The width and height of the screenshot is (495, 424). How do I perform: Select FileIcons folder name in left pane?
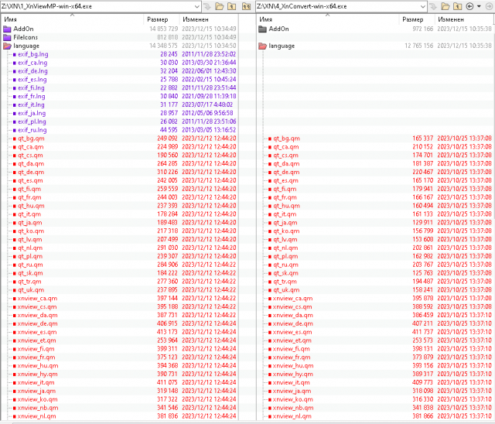tap(26, 38)
